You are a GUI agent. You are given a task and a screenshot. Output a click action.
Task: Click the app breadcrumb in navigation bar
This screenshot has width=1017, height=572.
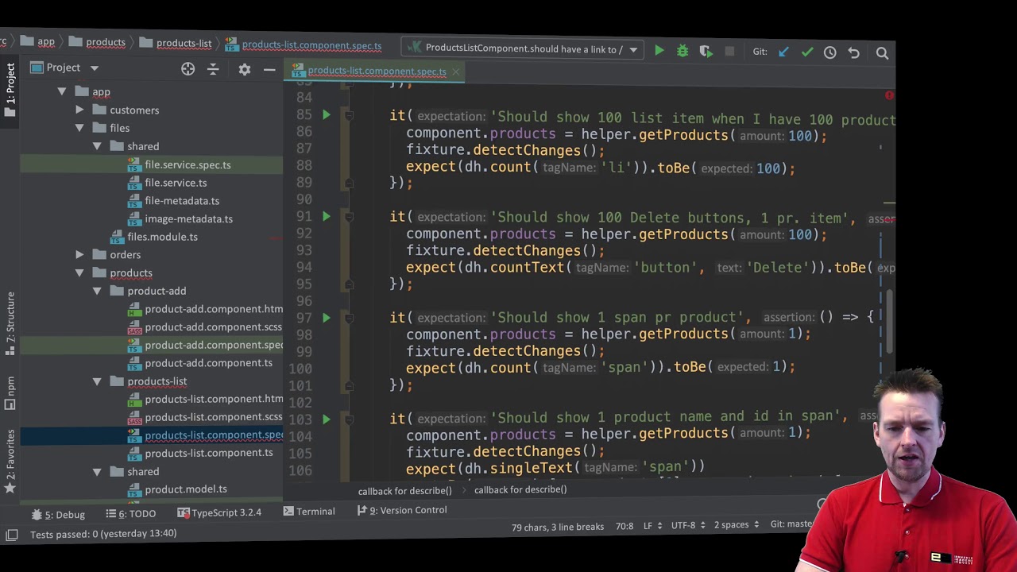(38, 42)
